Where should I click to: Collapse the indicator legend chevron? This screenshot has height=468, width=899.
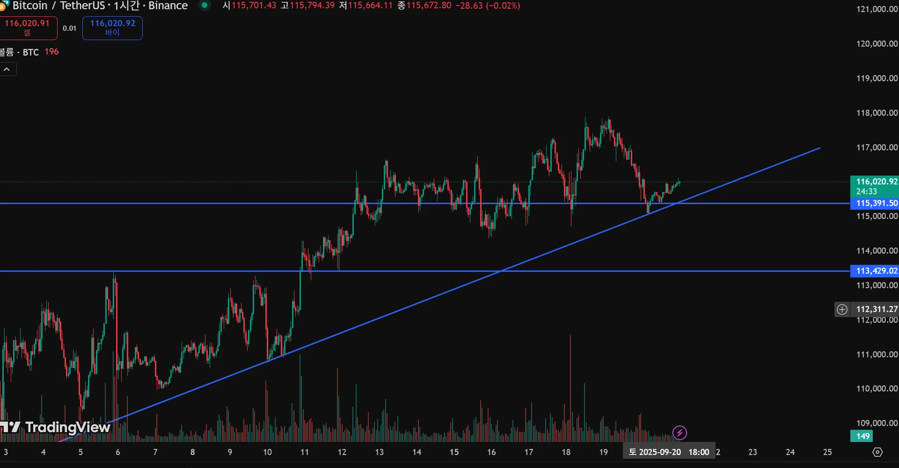pyautogui.click(x=7, y=69)
